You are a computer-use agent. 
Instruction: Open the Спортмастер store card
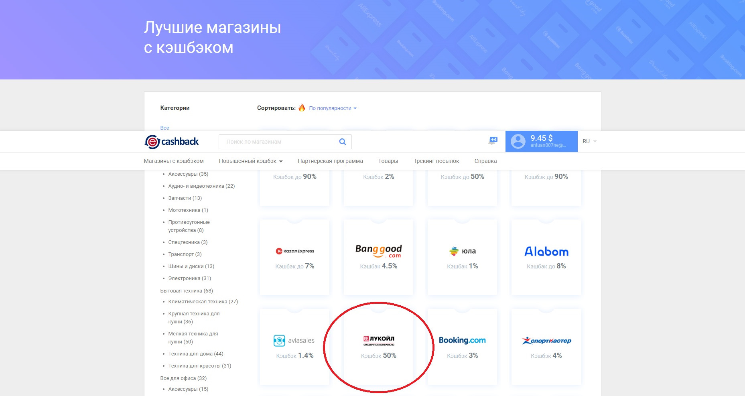(x=546, y=347)
